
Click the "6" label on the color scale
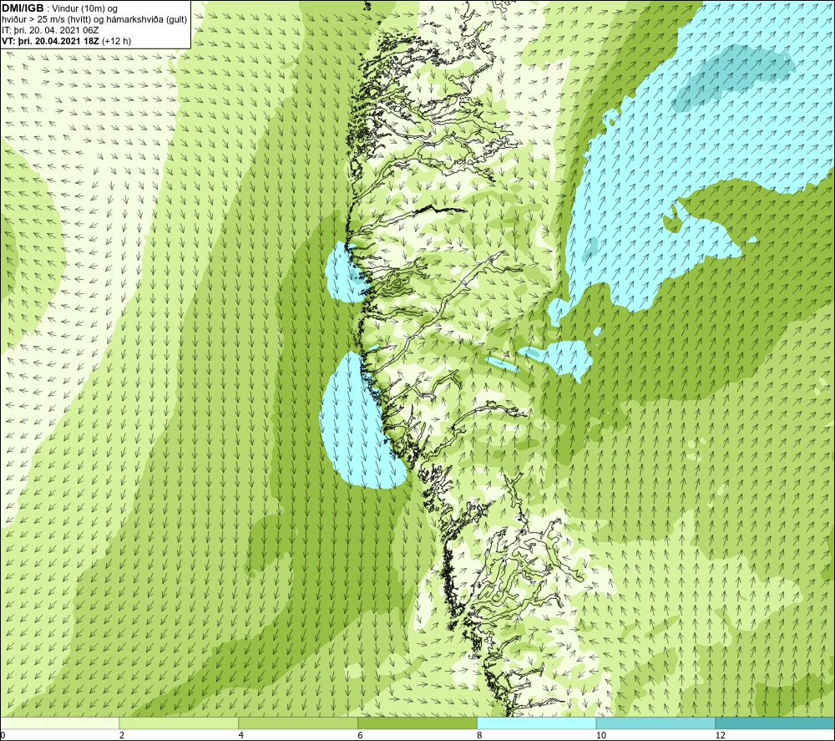(x=361, y=736)
